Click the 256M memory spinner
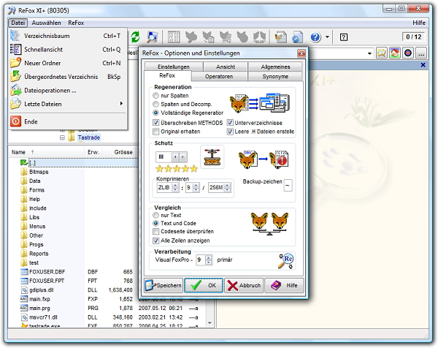 pyautogui.click(x=227, y=187)
